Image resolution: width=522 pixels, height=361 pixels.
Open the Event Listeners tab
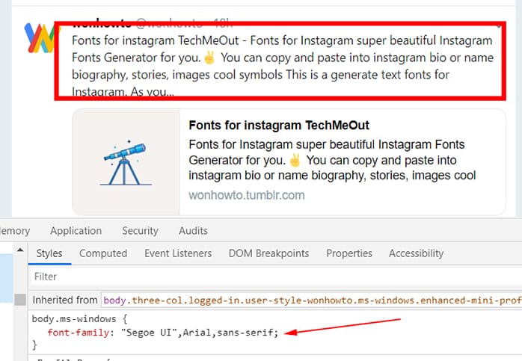178,253
